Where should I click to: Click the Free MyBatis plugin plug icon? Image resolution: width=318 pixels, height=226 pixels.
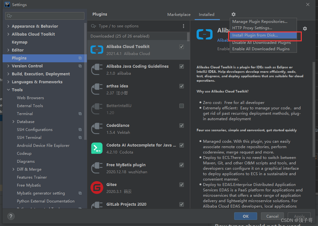point(97,168)
